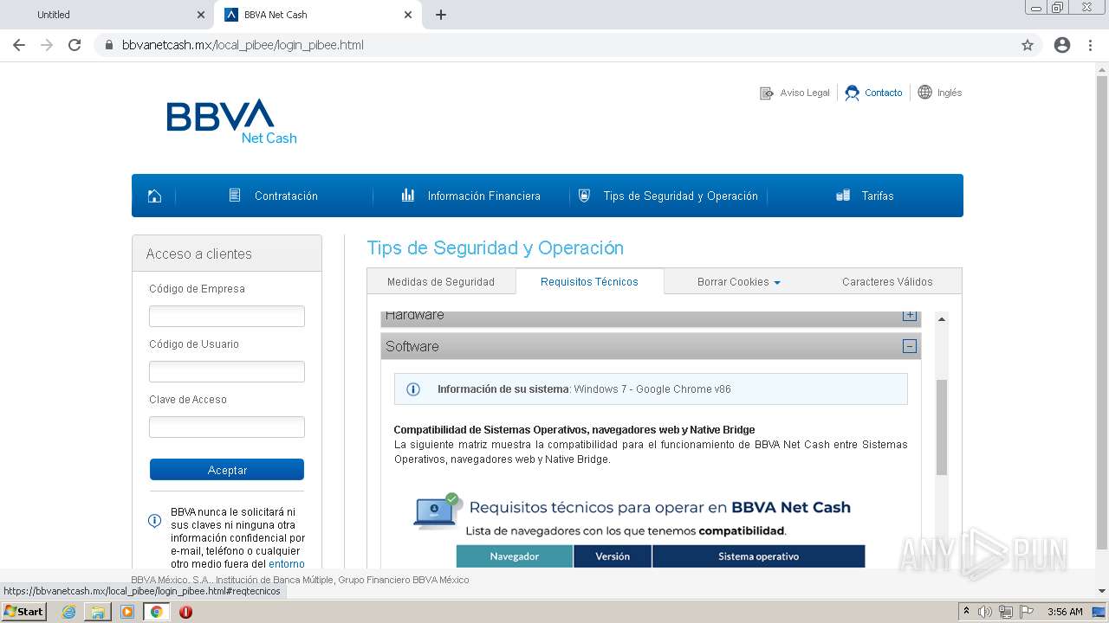Click the Aceptar login button

tap(227, 470)
